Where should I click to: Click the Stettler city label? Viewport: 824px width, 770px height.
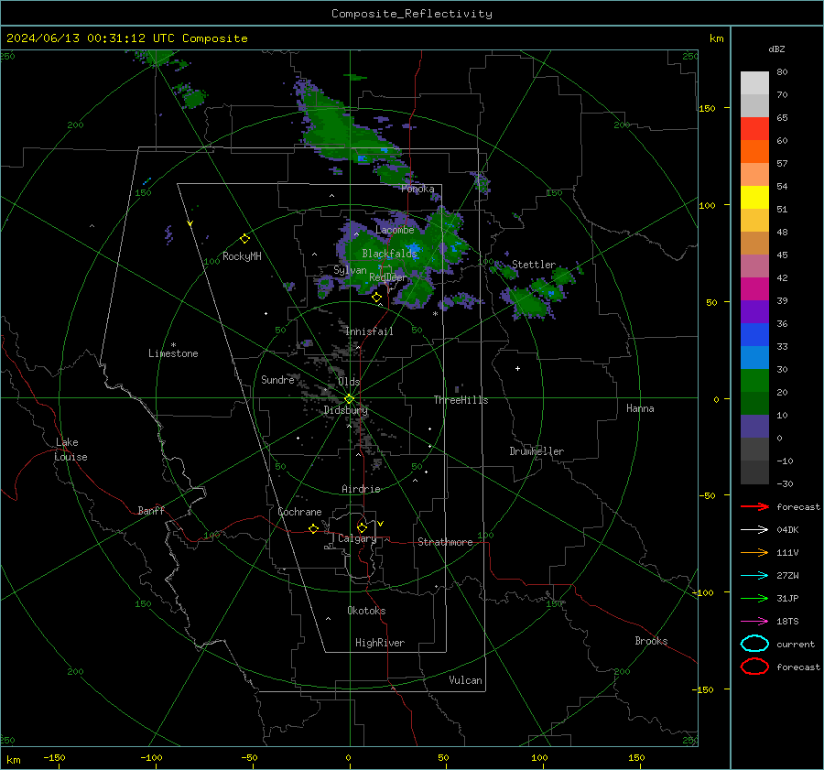534,265
